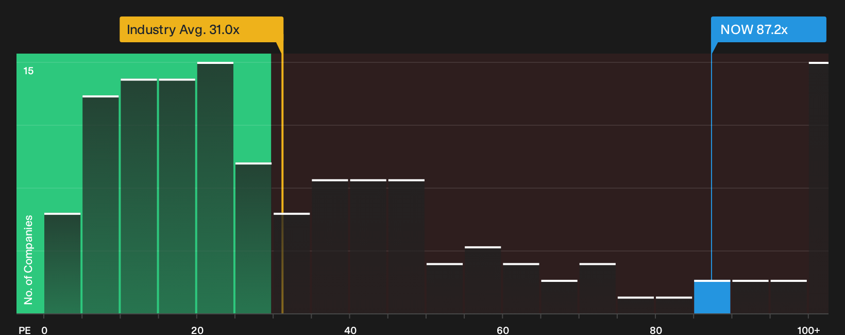Click the 'PE' axis label
The width and height of the screenshot is (845, 335).
[x=25, y=330]
